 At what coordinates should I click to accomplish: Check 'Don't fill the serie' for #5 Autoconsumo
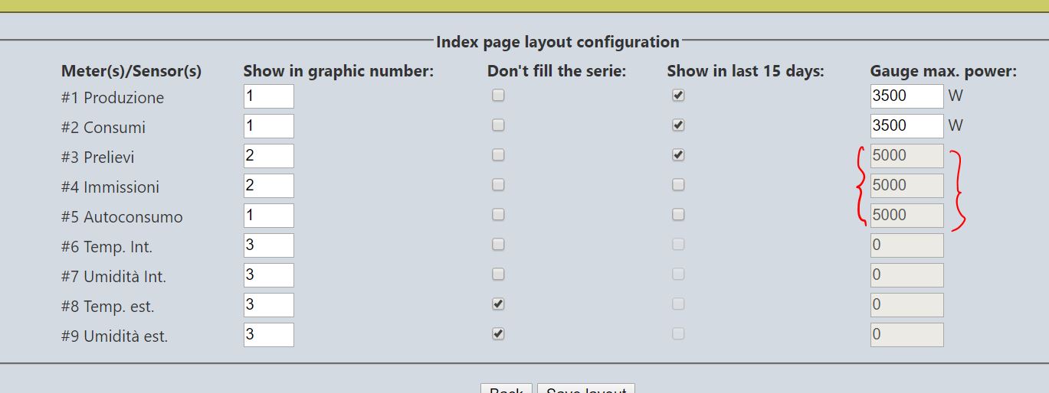[498, 215]
